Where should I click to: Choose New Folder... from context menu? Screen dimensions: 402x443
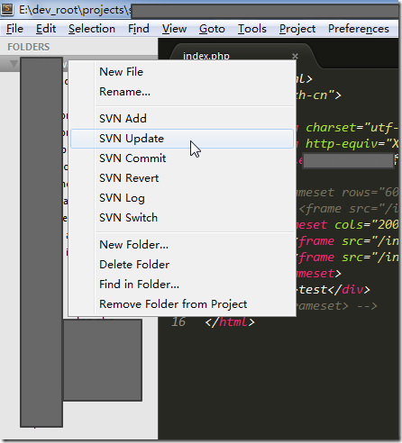tap(182, 245)
